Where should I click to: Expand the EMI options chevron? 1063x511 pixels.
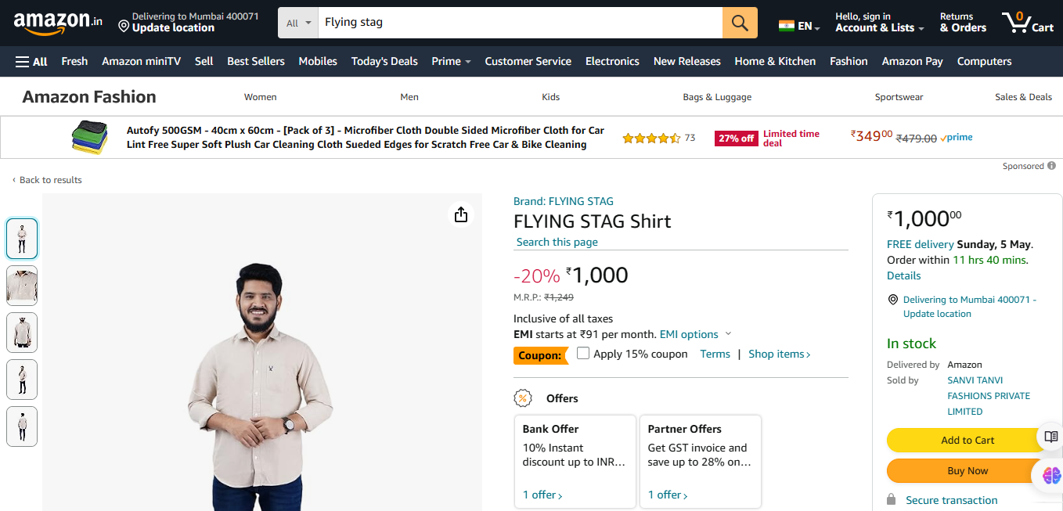729,334
